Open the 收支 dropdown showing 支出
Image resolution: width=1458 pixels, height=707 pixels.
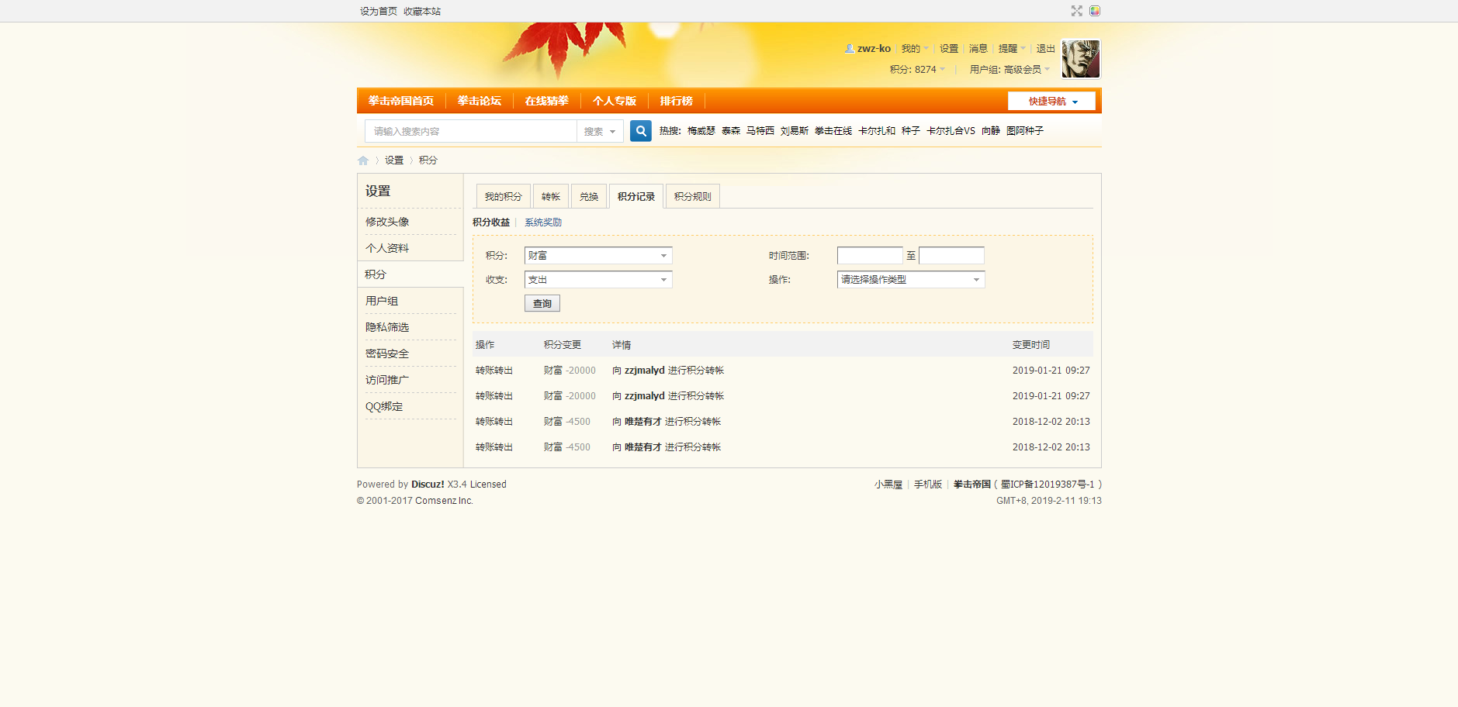point(598,279)
